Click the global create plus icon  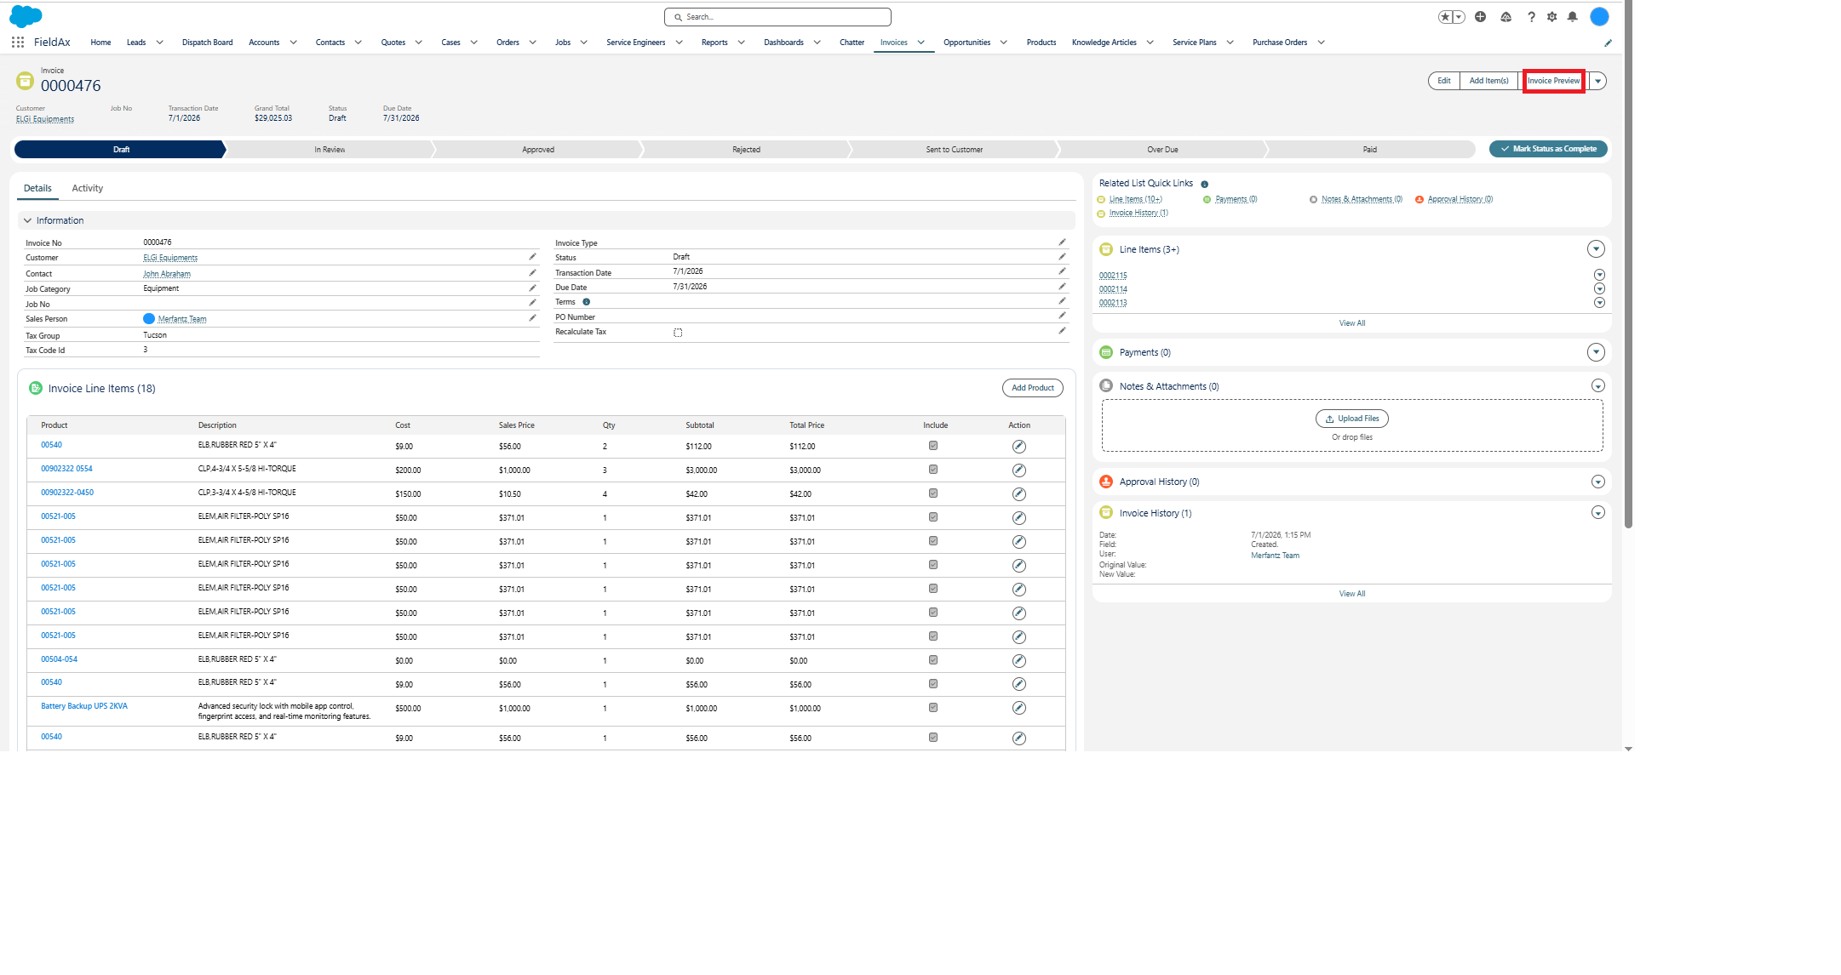click(x=1481, y=16)
